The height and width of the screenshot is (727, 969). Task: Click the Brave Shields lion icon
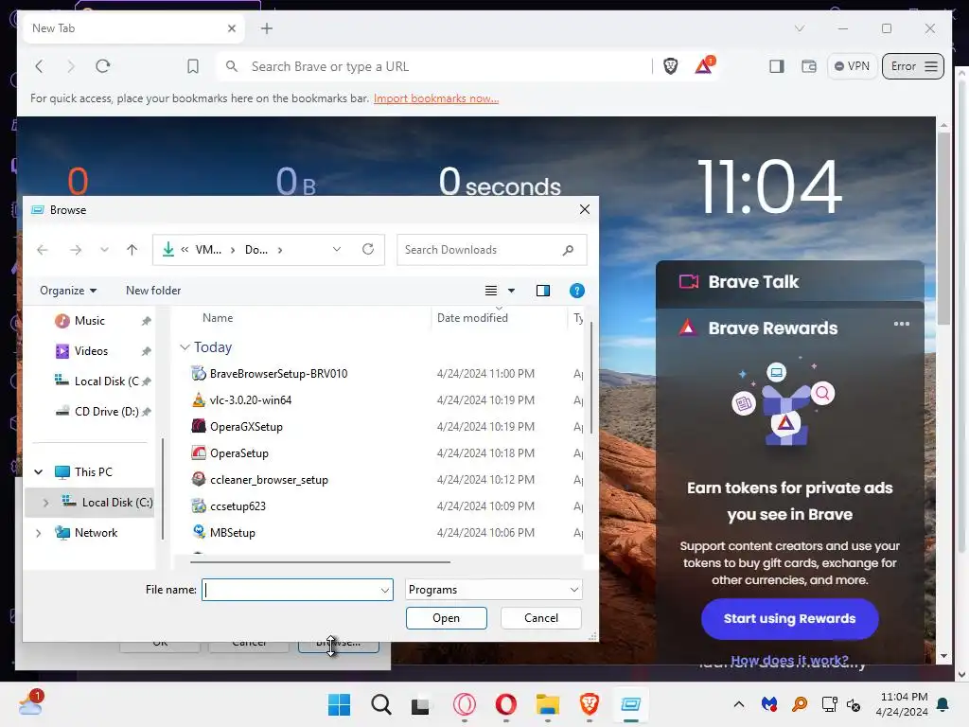(x=671, y=66)
